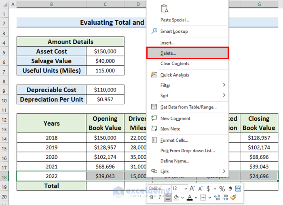Click the red Font Color swatch button
The image size is (283, 205).
(x=190, y=198)
